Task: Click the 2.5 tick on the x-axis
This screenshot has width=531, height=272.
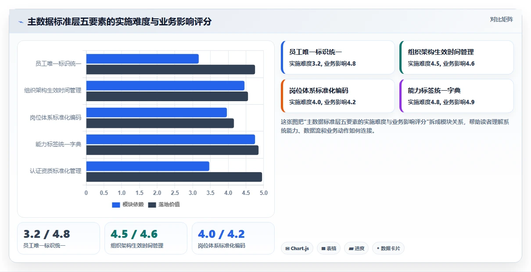Action: (175, 193)
